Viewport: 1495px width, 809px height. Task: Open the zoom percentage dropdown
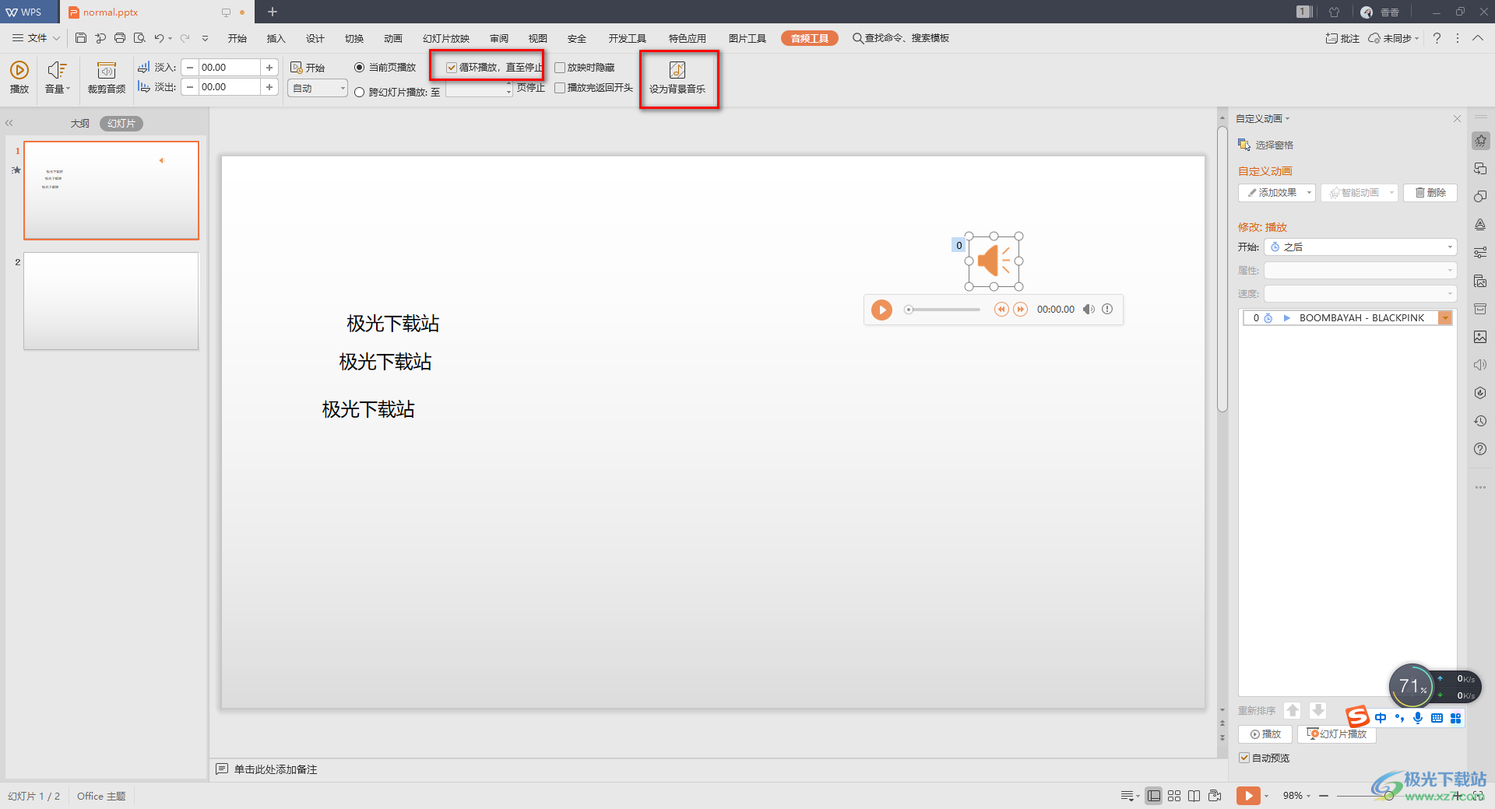pyautogui.click(x=1297, y=796)
